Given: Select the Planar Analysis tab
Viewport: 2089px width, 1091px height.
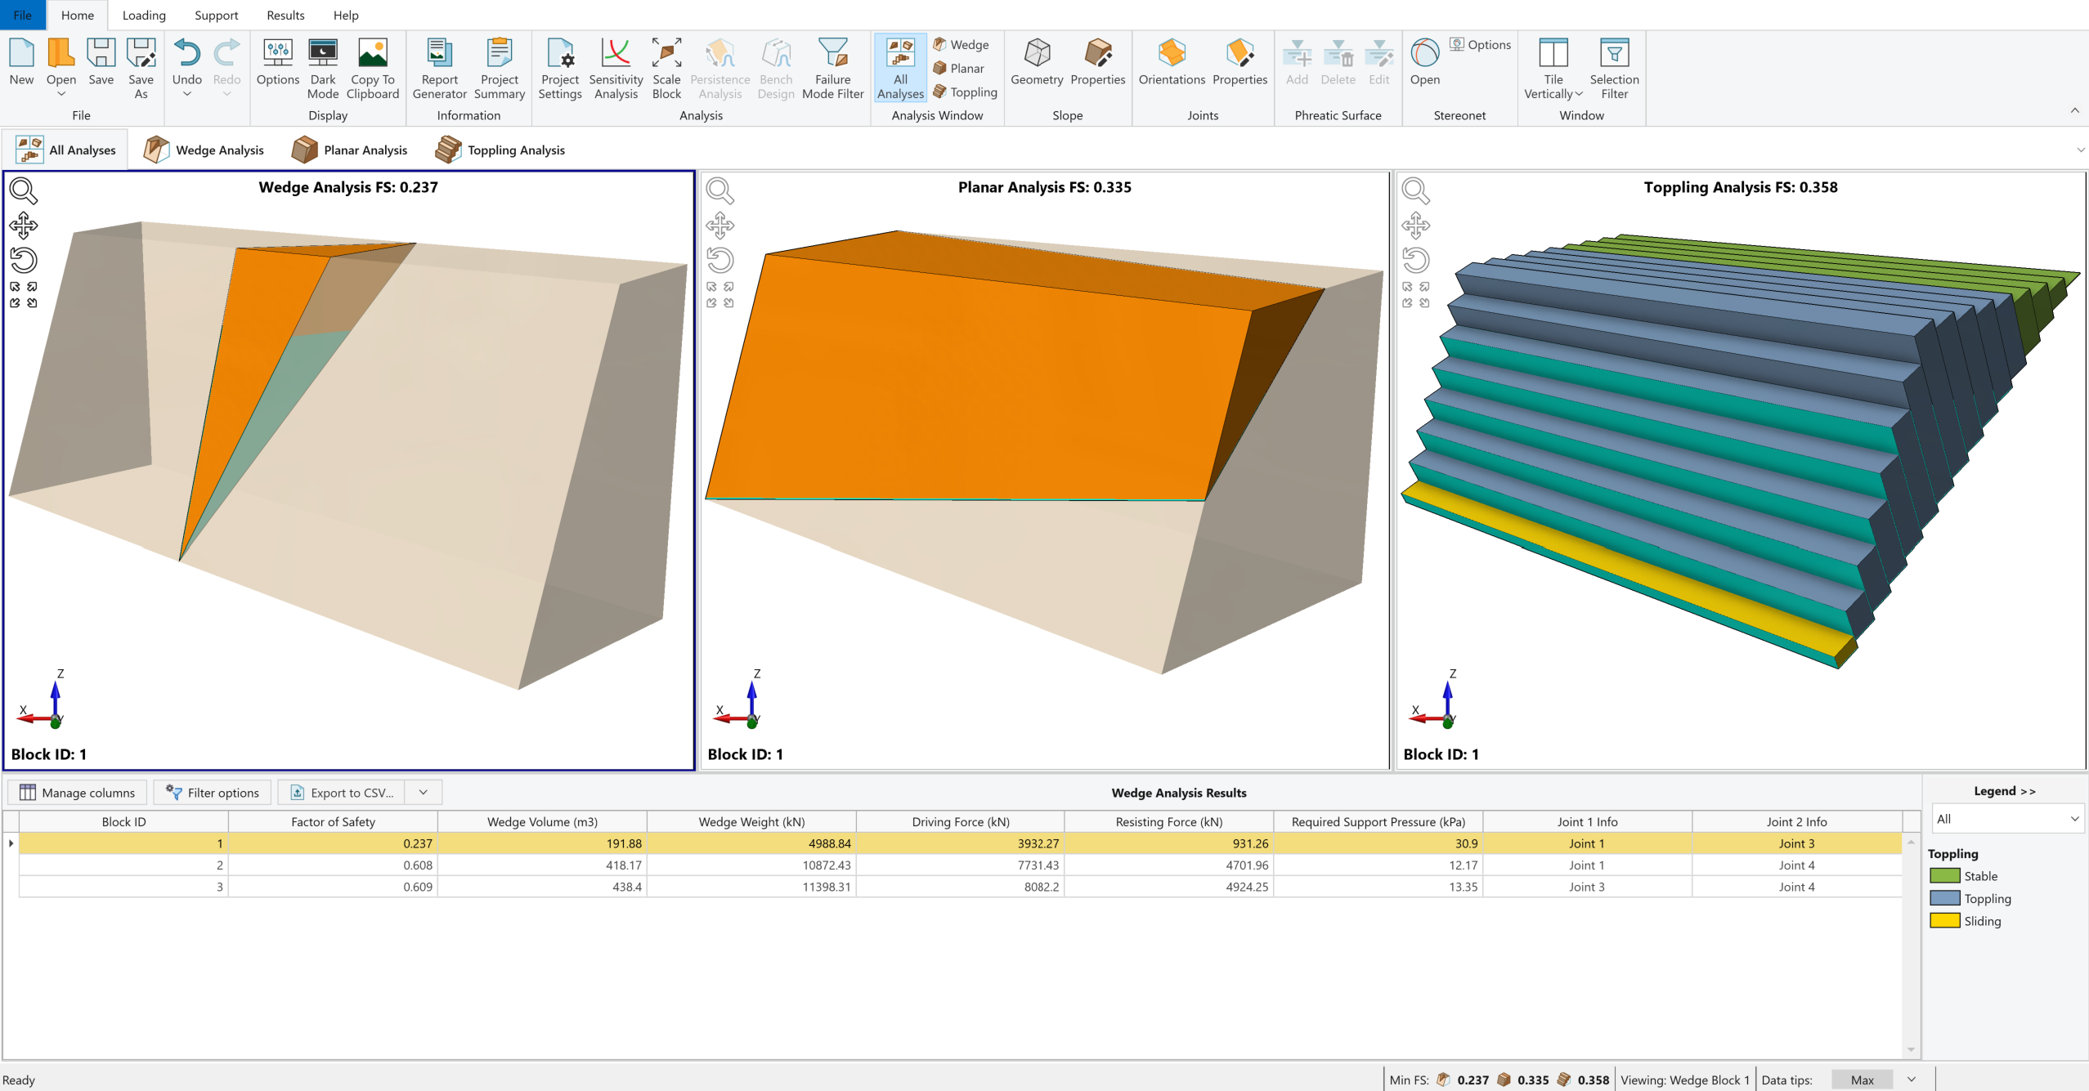Looking at the screenshot, I should coord(350,150).
